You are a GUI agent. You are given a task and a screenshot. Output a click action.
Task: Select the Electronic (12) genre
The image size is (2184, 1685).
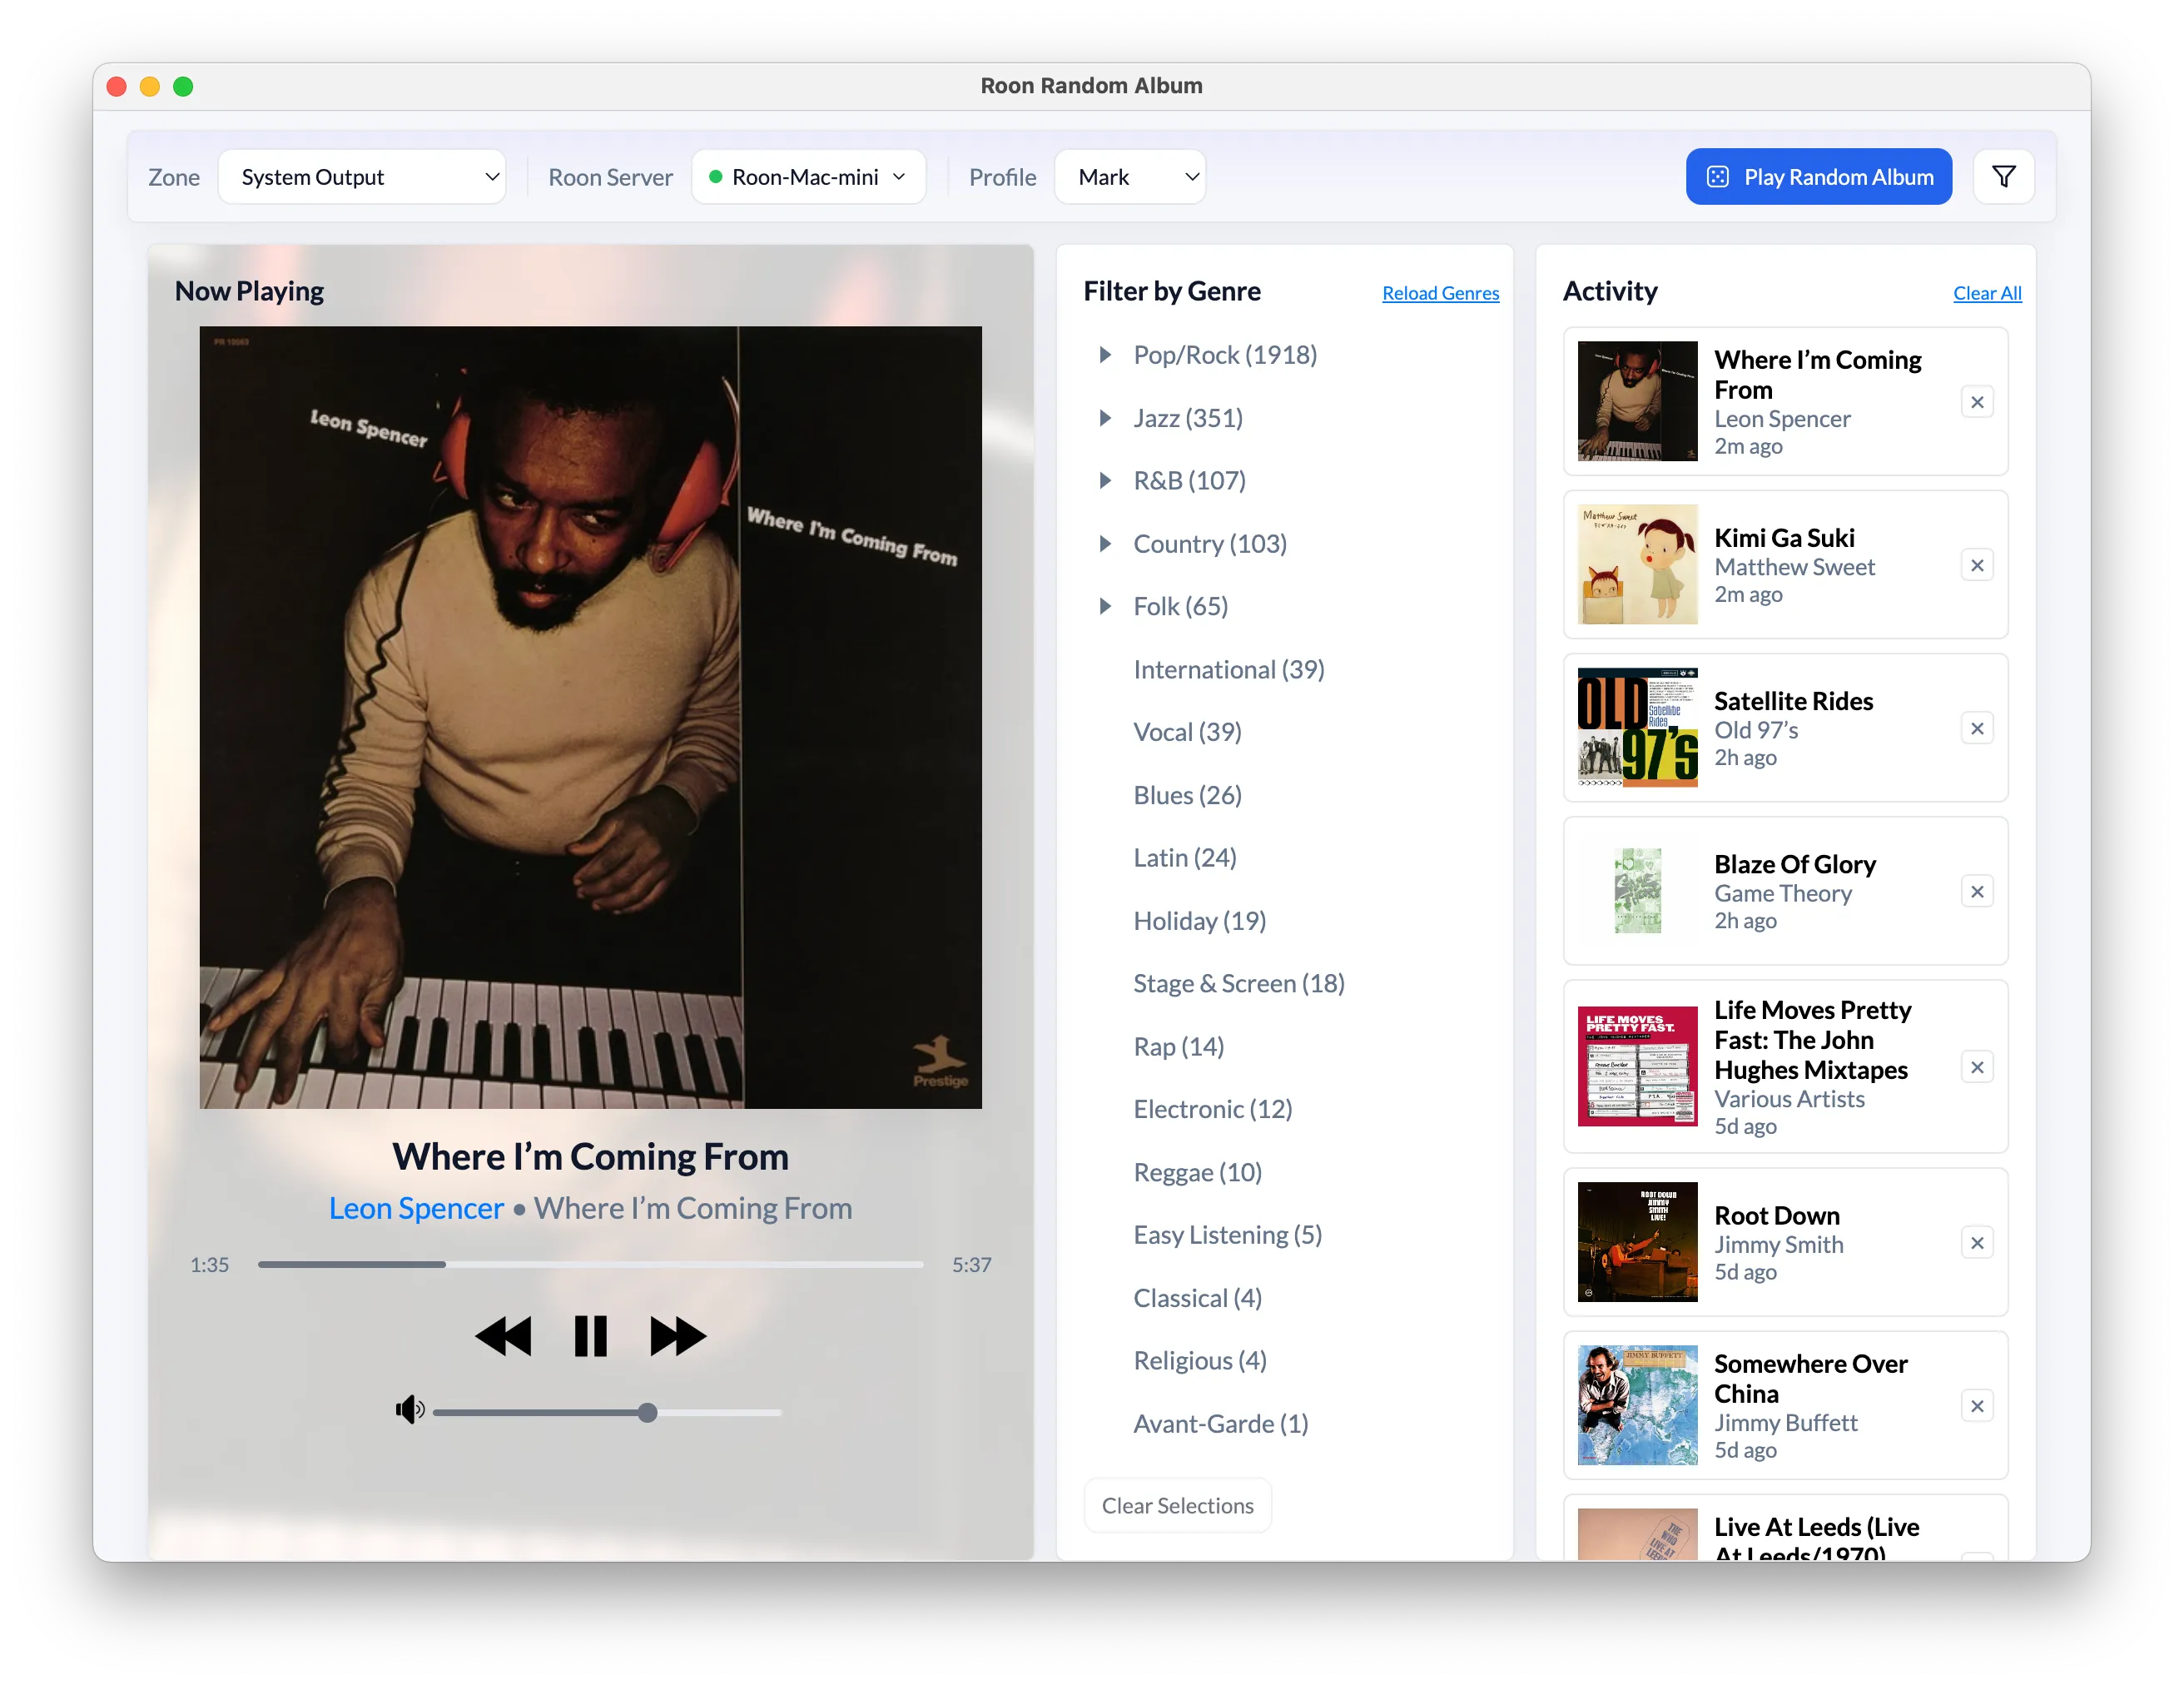1213,1109
